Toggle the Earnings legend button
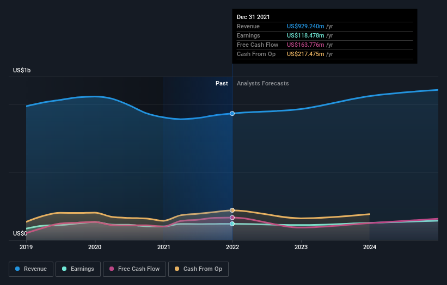 78,269
